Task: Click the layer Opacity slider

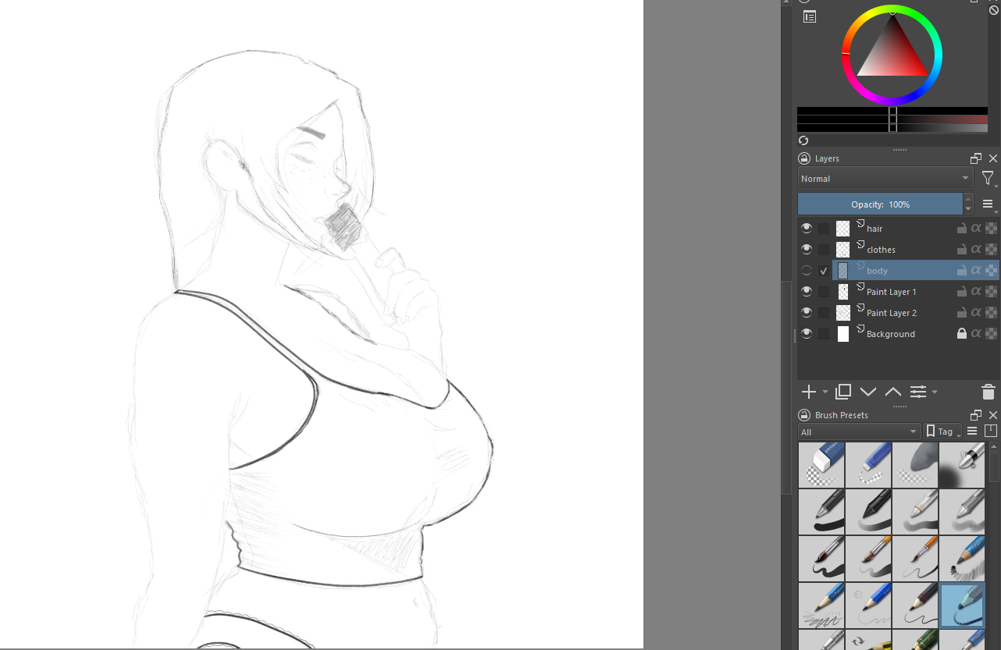Action: pos(880,204)
